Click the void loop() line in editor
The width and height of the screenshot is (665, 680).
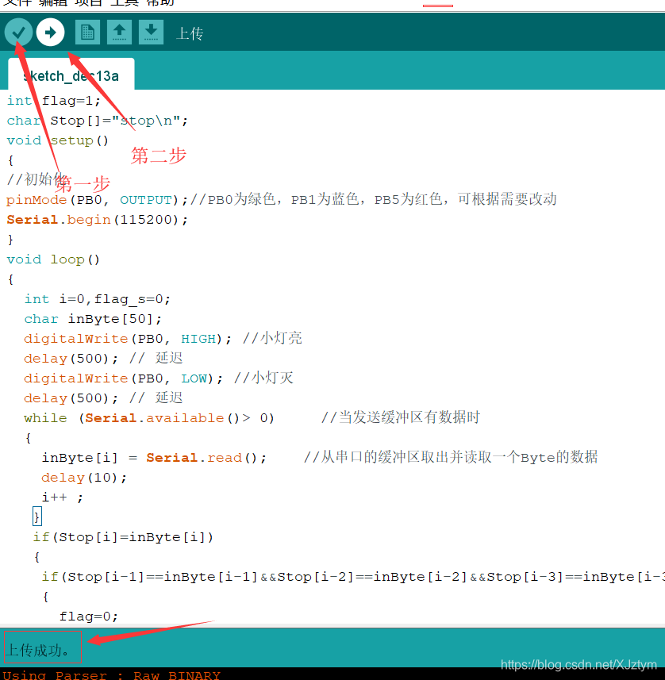click(52, 259)
